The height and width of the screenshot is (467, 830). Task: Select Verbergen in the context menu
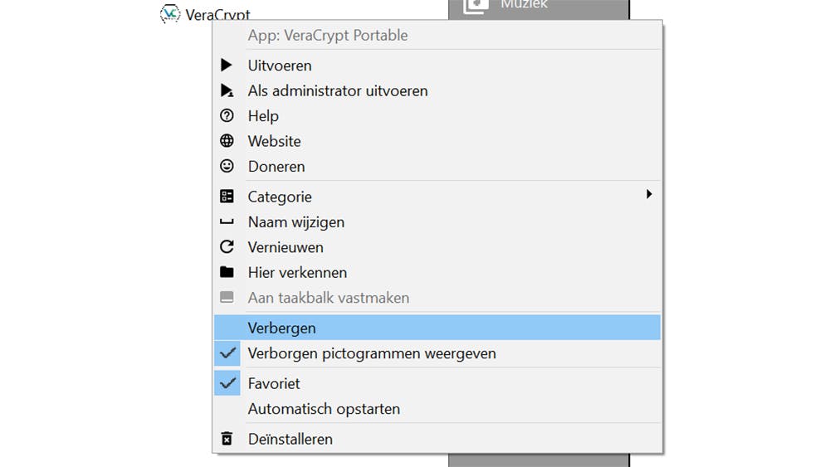(282, 328)
